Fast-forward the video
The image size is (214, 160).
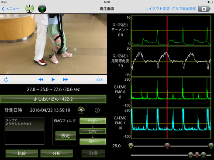tap(66, 79)
